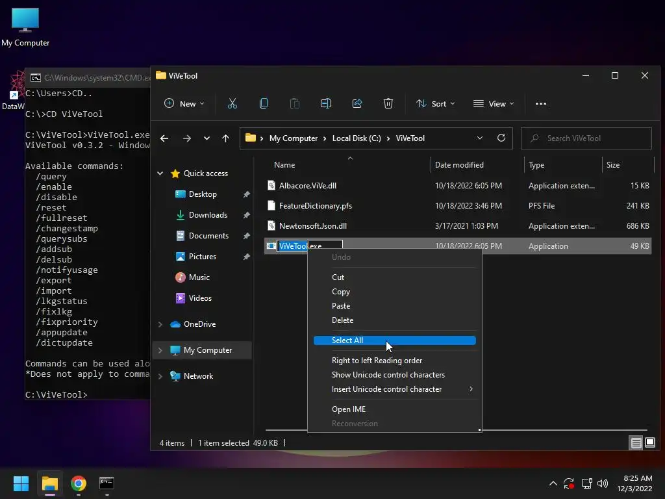The width and height of the screenshot is (665, 499).
Task: Choose Select All in context menu
Action: (394, 340)
